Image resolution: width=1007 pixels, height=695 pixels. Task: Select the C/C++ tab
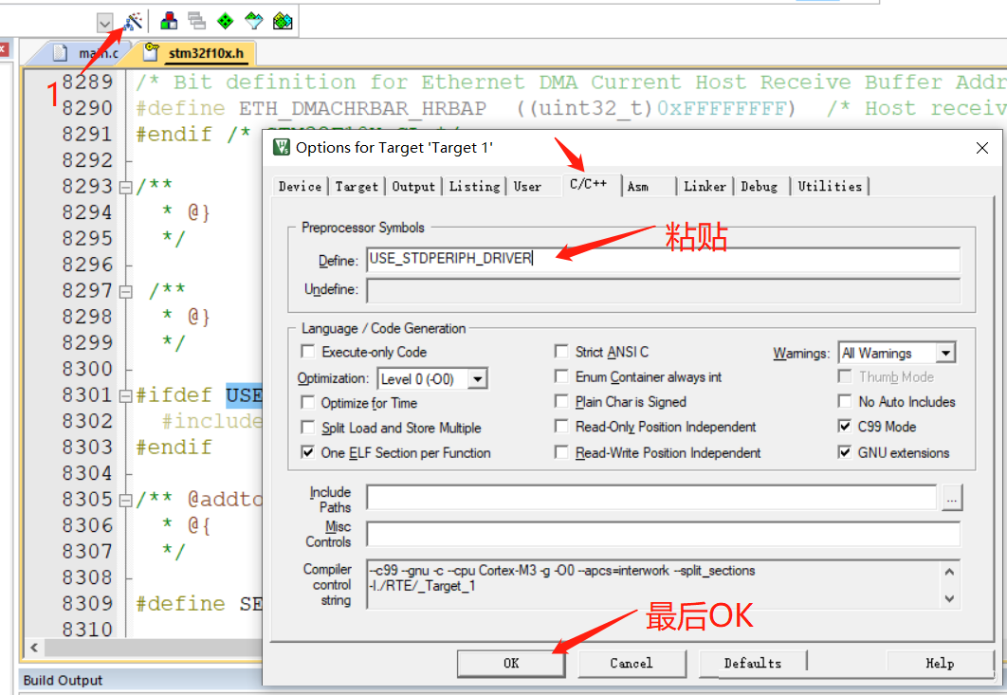[x=588, y=184]
